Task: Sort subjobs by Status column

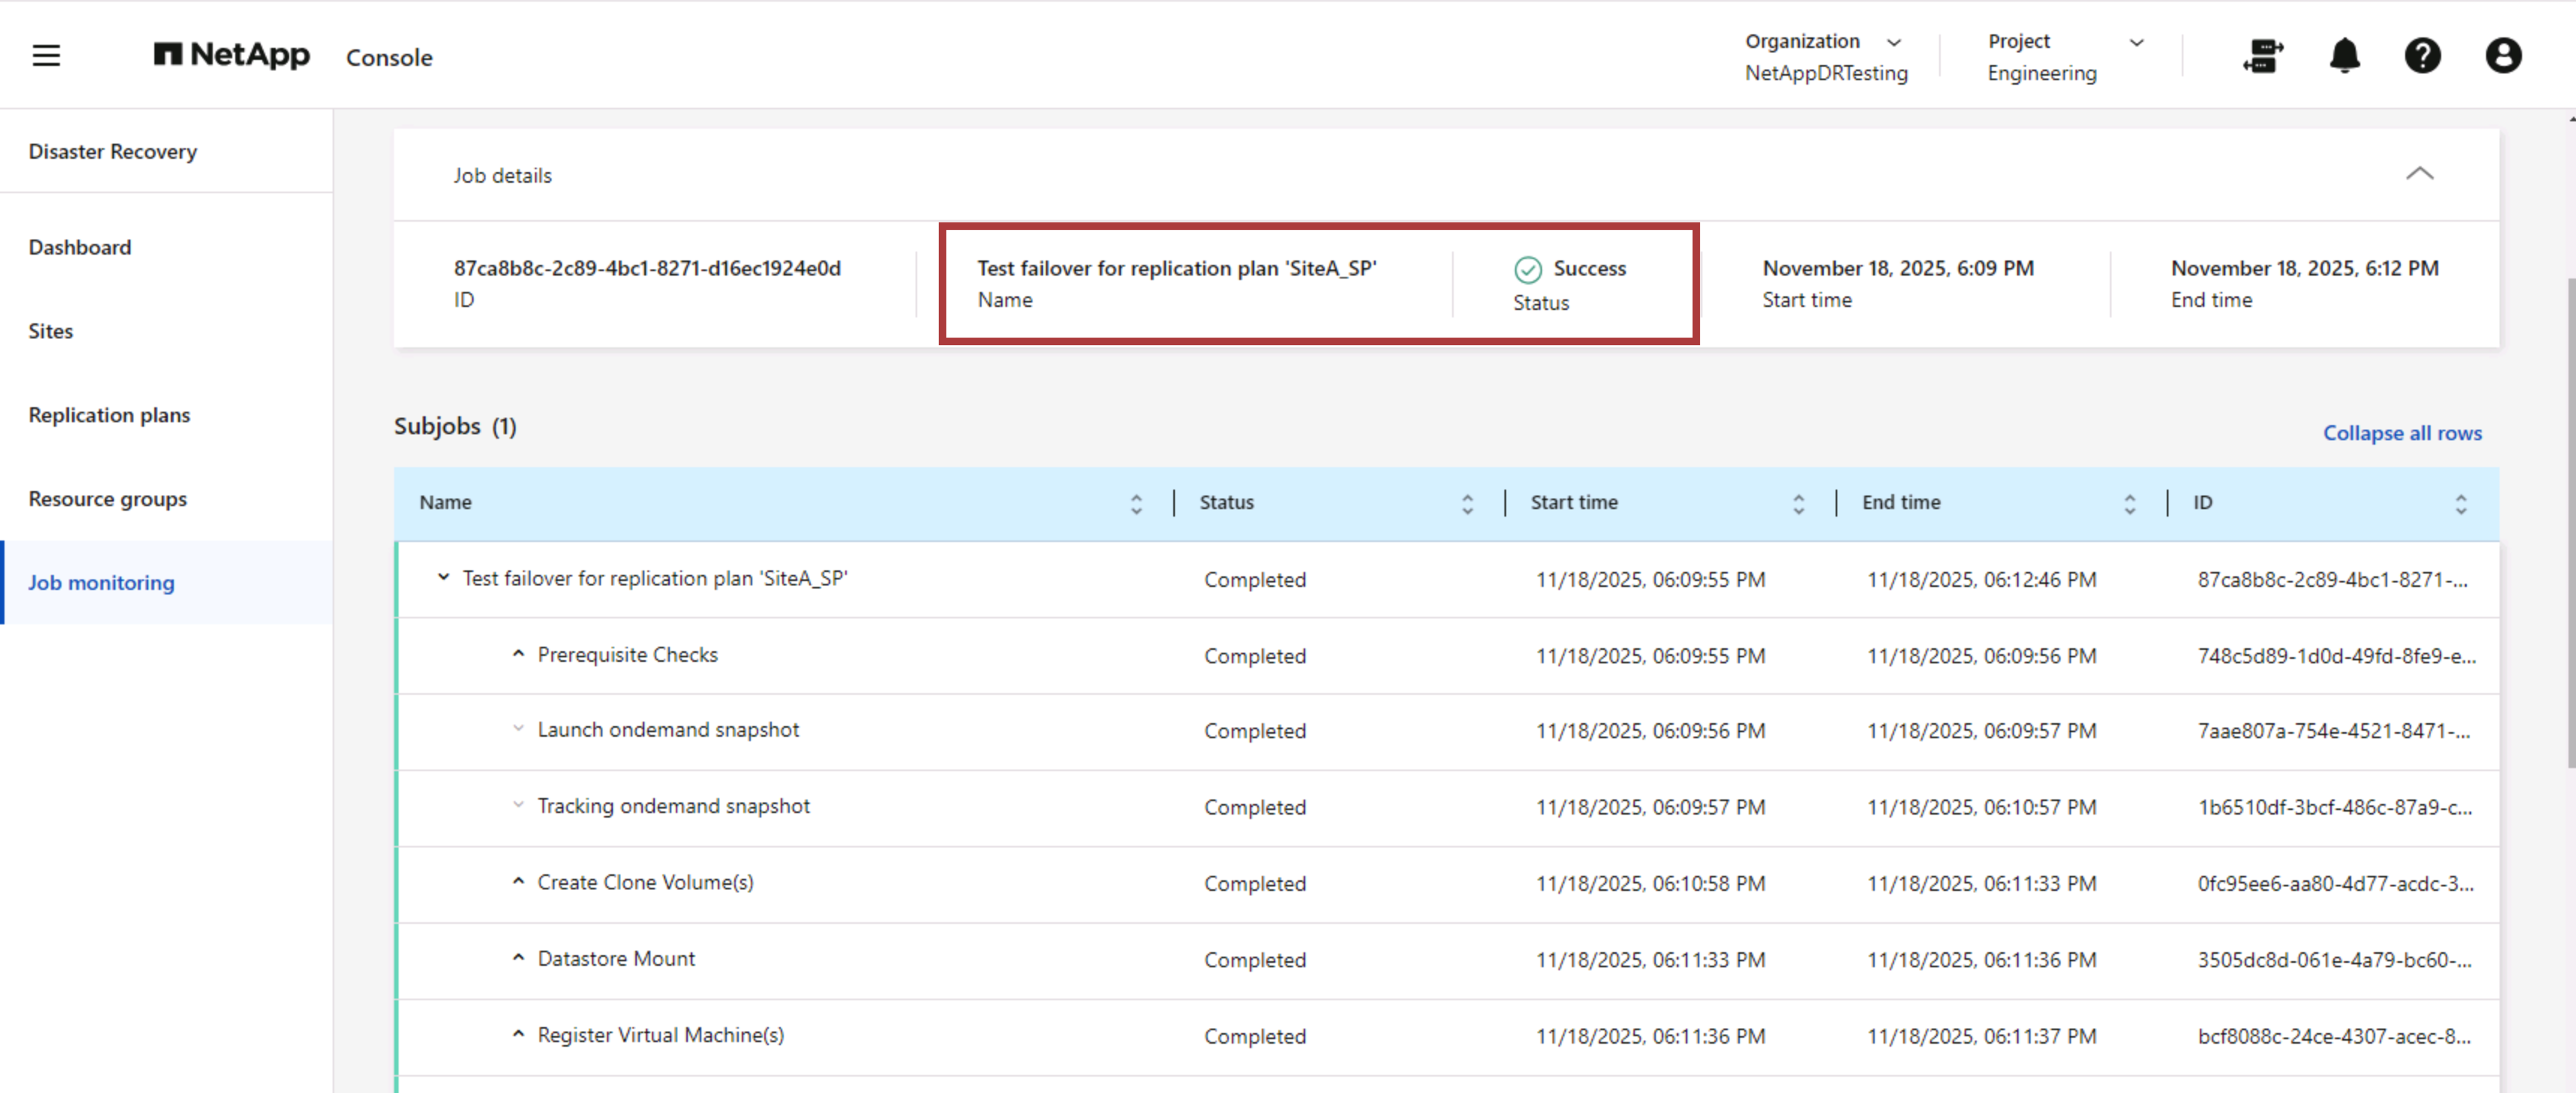Action: (x=1467, y=502)
